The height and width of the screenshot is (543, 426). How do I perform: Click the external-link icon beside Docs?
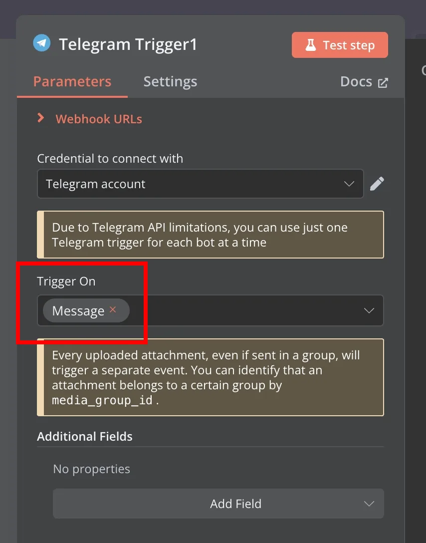point(383,83)
